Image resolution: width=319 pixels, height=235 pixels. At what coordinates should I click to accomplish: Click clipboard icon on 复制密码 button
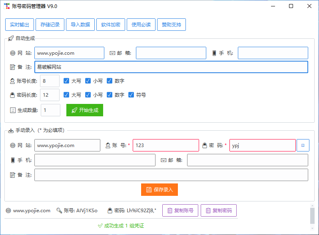pos(208,211)
